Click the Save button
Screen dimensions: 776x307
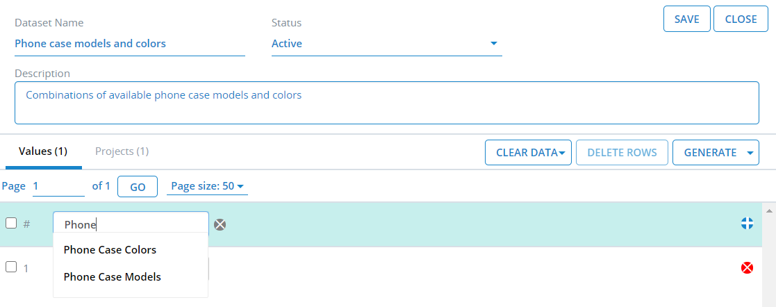click(x=687, y=19)
